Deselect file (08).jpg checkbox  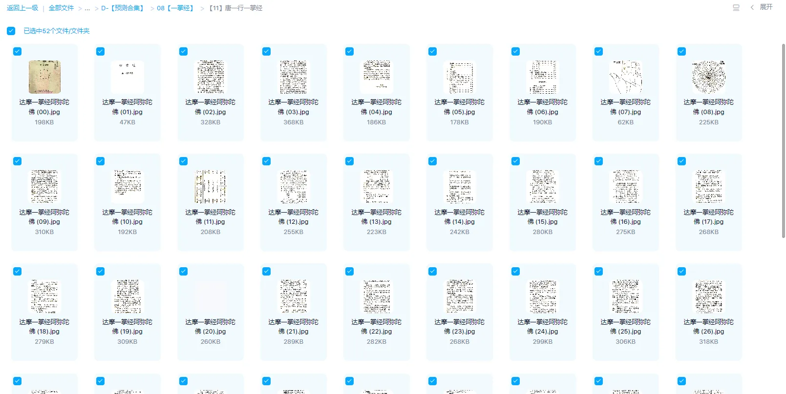pyautogui.click(x=681, y=51)
